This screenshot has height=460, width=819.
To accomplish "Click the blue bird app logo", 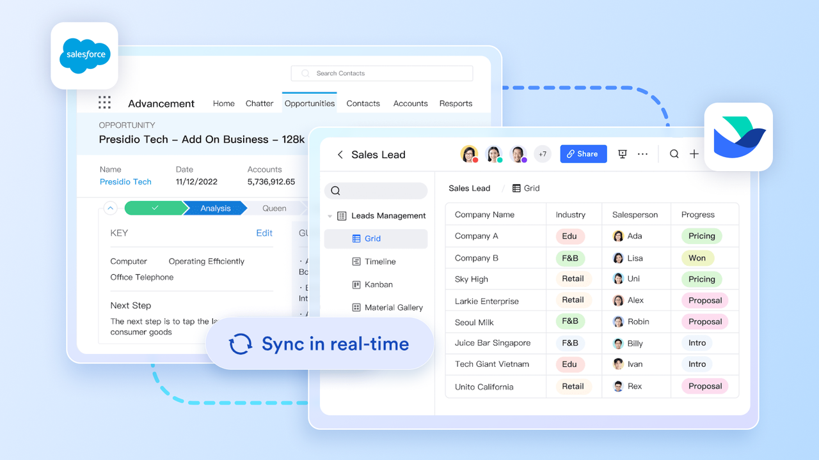I will click(x=738, y=137).
